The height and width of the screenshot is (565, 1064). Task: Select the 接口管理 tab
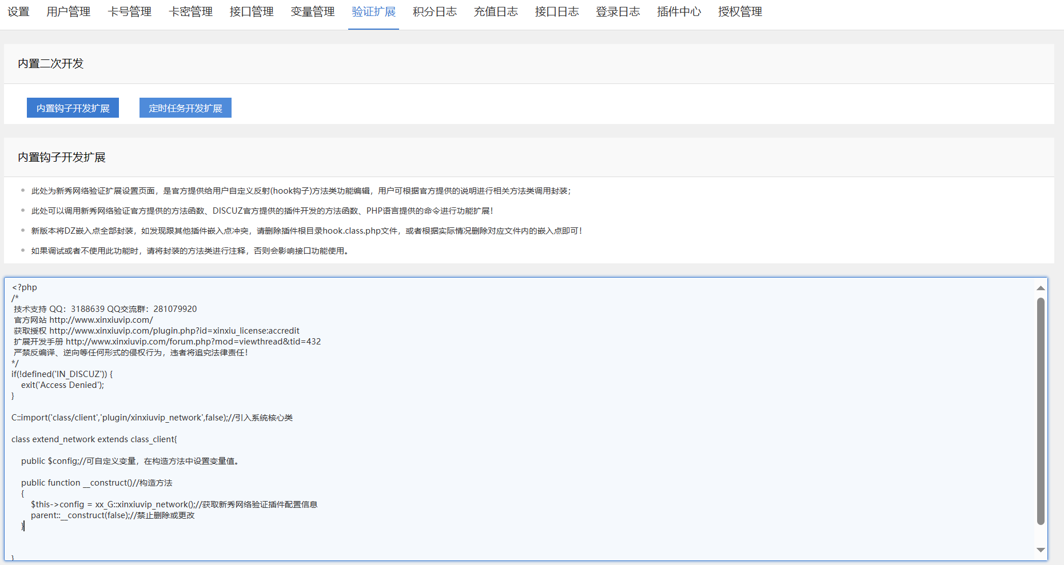pyautogui.click(x=252, y=12)
